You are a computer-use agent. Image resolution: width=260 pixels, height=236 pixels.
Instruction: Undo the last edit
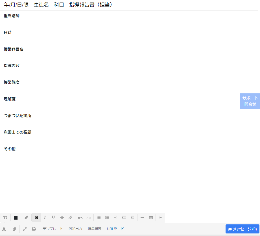tap(80, 218)
